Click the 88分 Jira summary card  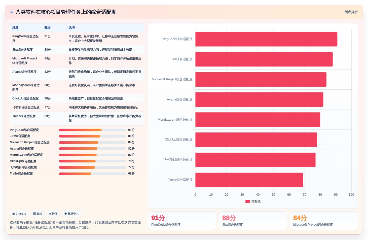253,221
